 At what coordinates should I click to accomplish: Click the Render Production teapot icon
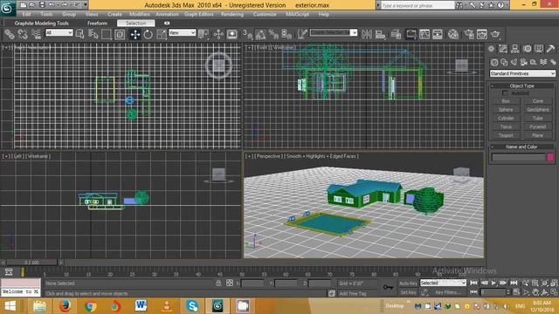click(x=495, y=34)
